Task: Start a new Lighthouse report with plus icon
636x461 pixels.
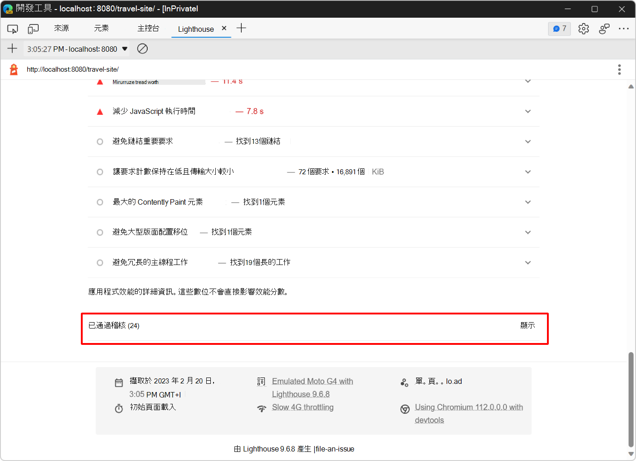Action: (x=12, y=49)
